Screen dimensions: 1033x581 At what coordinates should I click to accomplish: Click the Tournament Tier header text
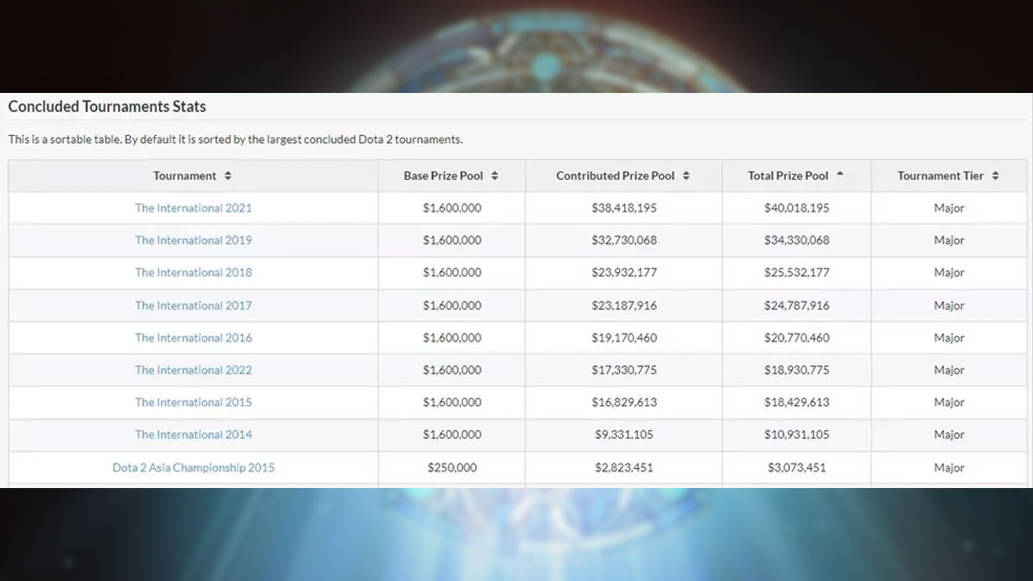[x=941, y=176]
